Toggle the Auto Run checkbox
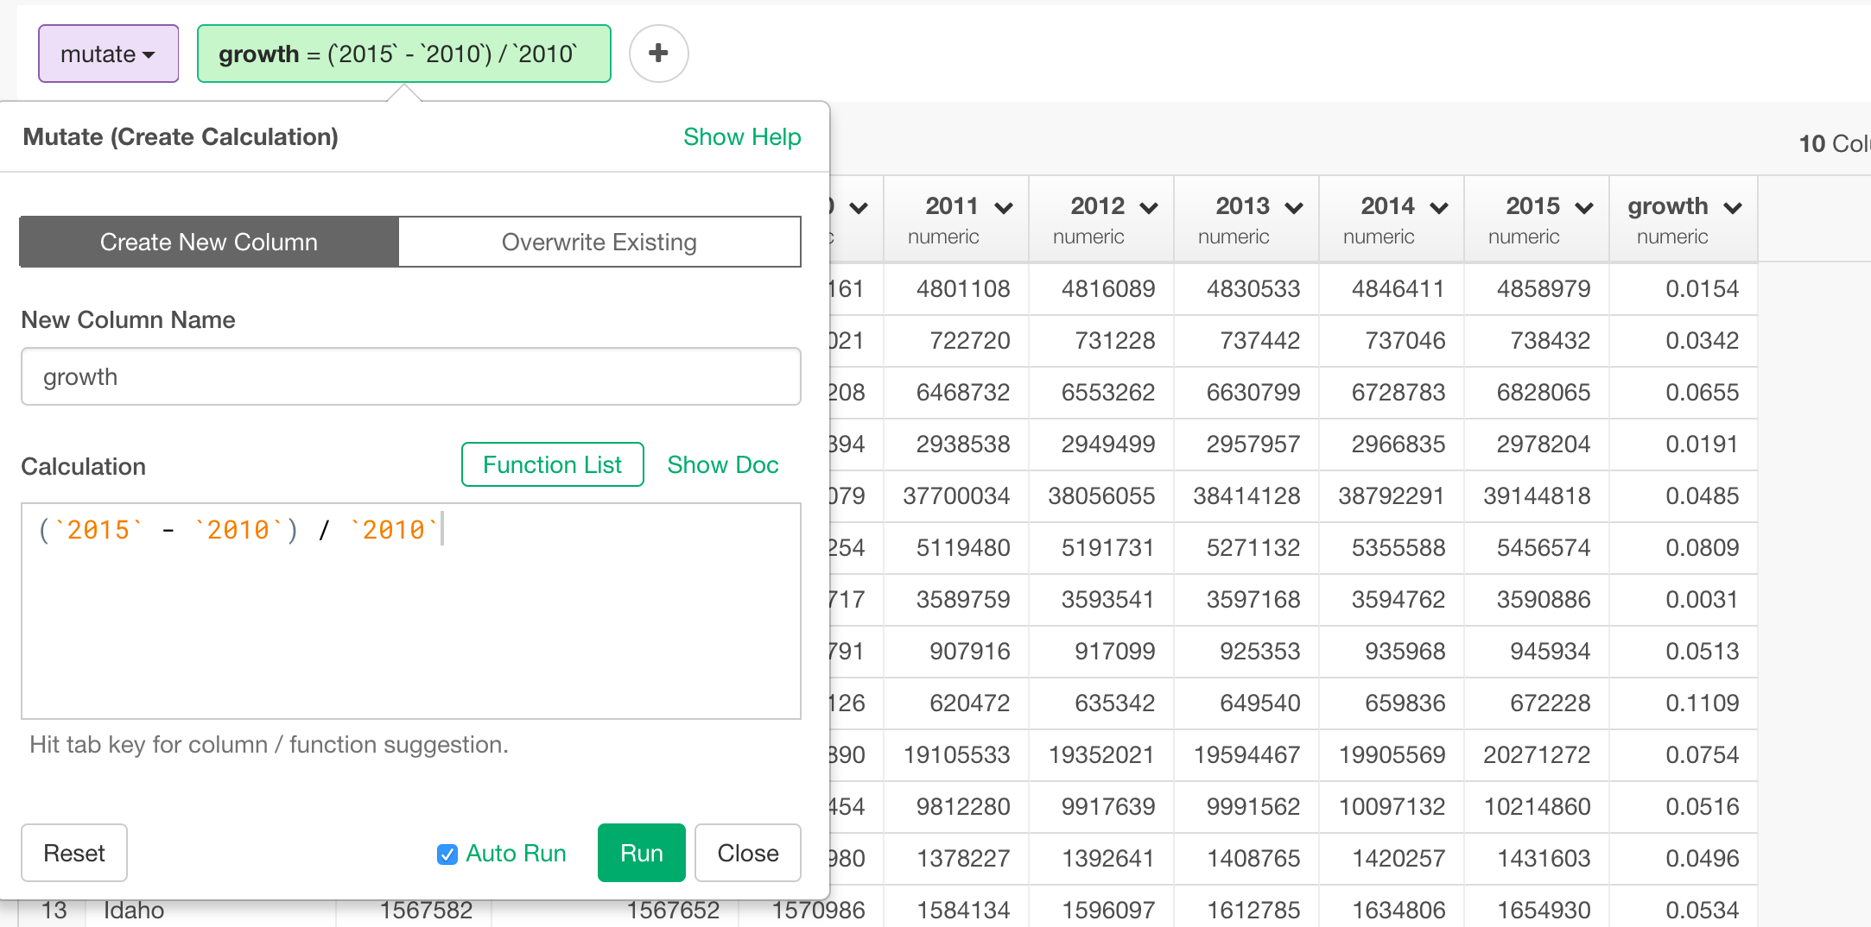The height and width of the screenshot is (927, 1871). coord(447,854)
